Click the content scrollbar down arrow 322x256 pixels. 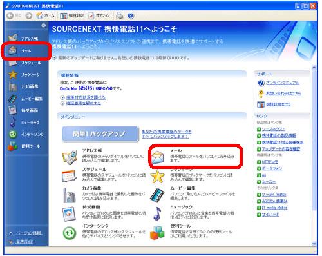[x=314, y=244]
